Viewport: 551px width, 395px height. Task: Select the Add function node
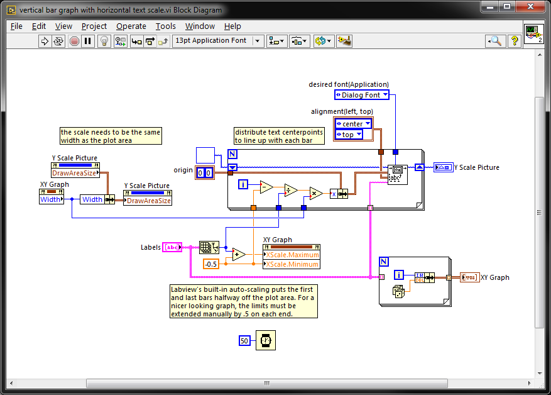(239, 254)
